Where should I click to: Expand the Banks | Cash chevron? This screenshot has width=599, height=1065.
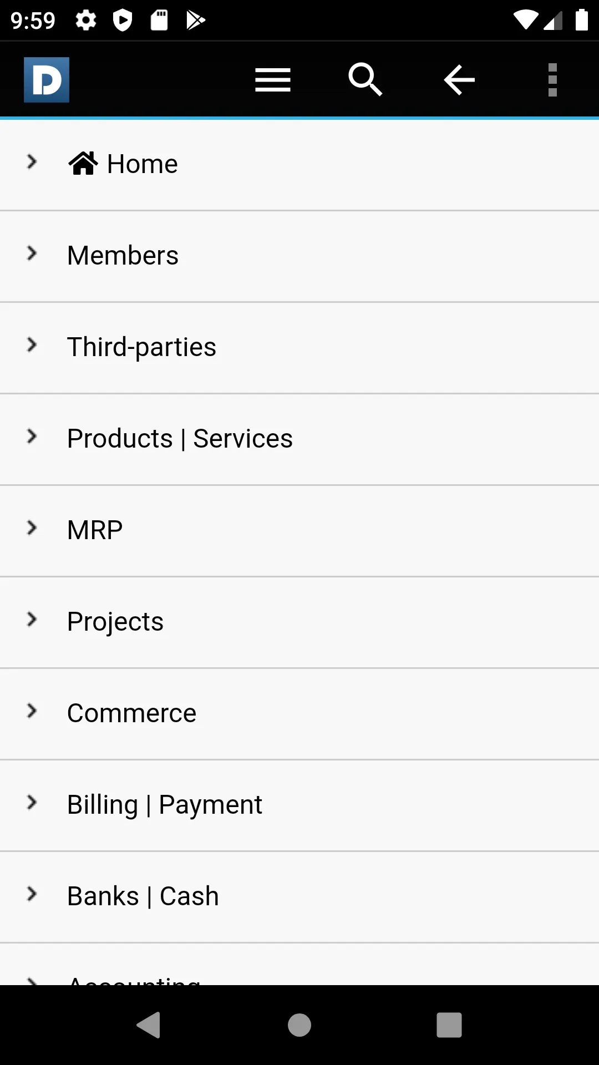click(x=32, y=894)
